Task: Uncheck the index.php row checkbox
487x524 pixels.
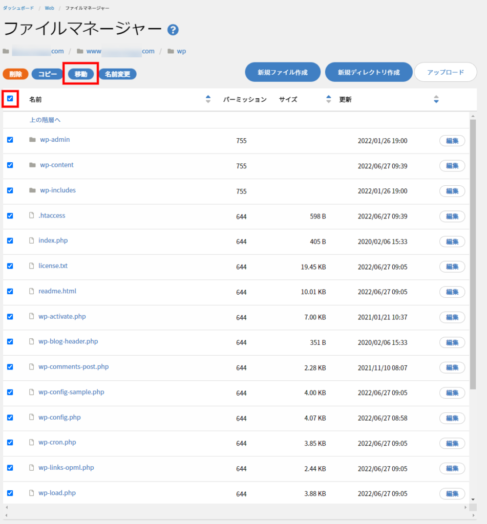Action: [x=10, y=241]
